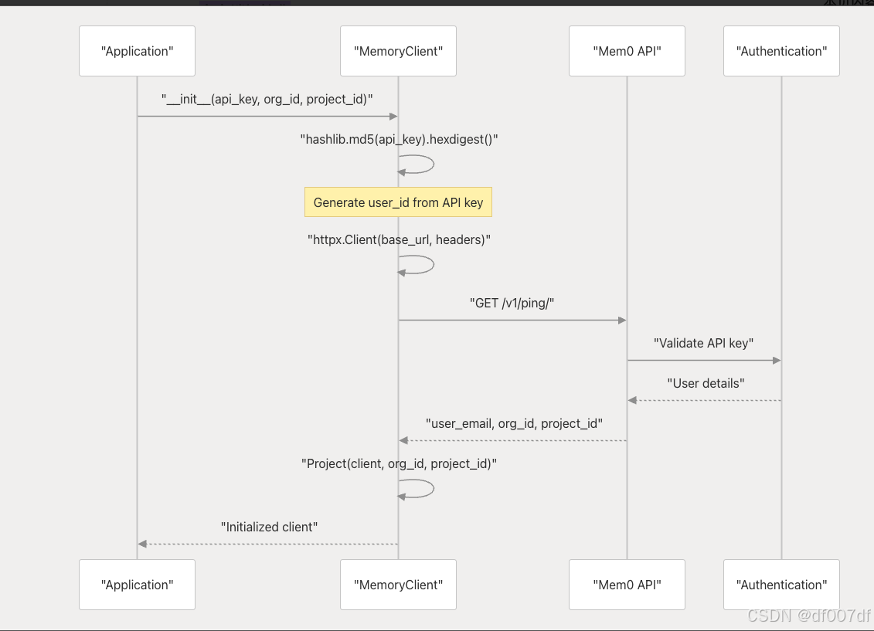Viewport: 874px width, 631px height.
Task: Click the bottom "Mem0 API" participant box
Action: [627, 585]
